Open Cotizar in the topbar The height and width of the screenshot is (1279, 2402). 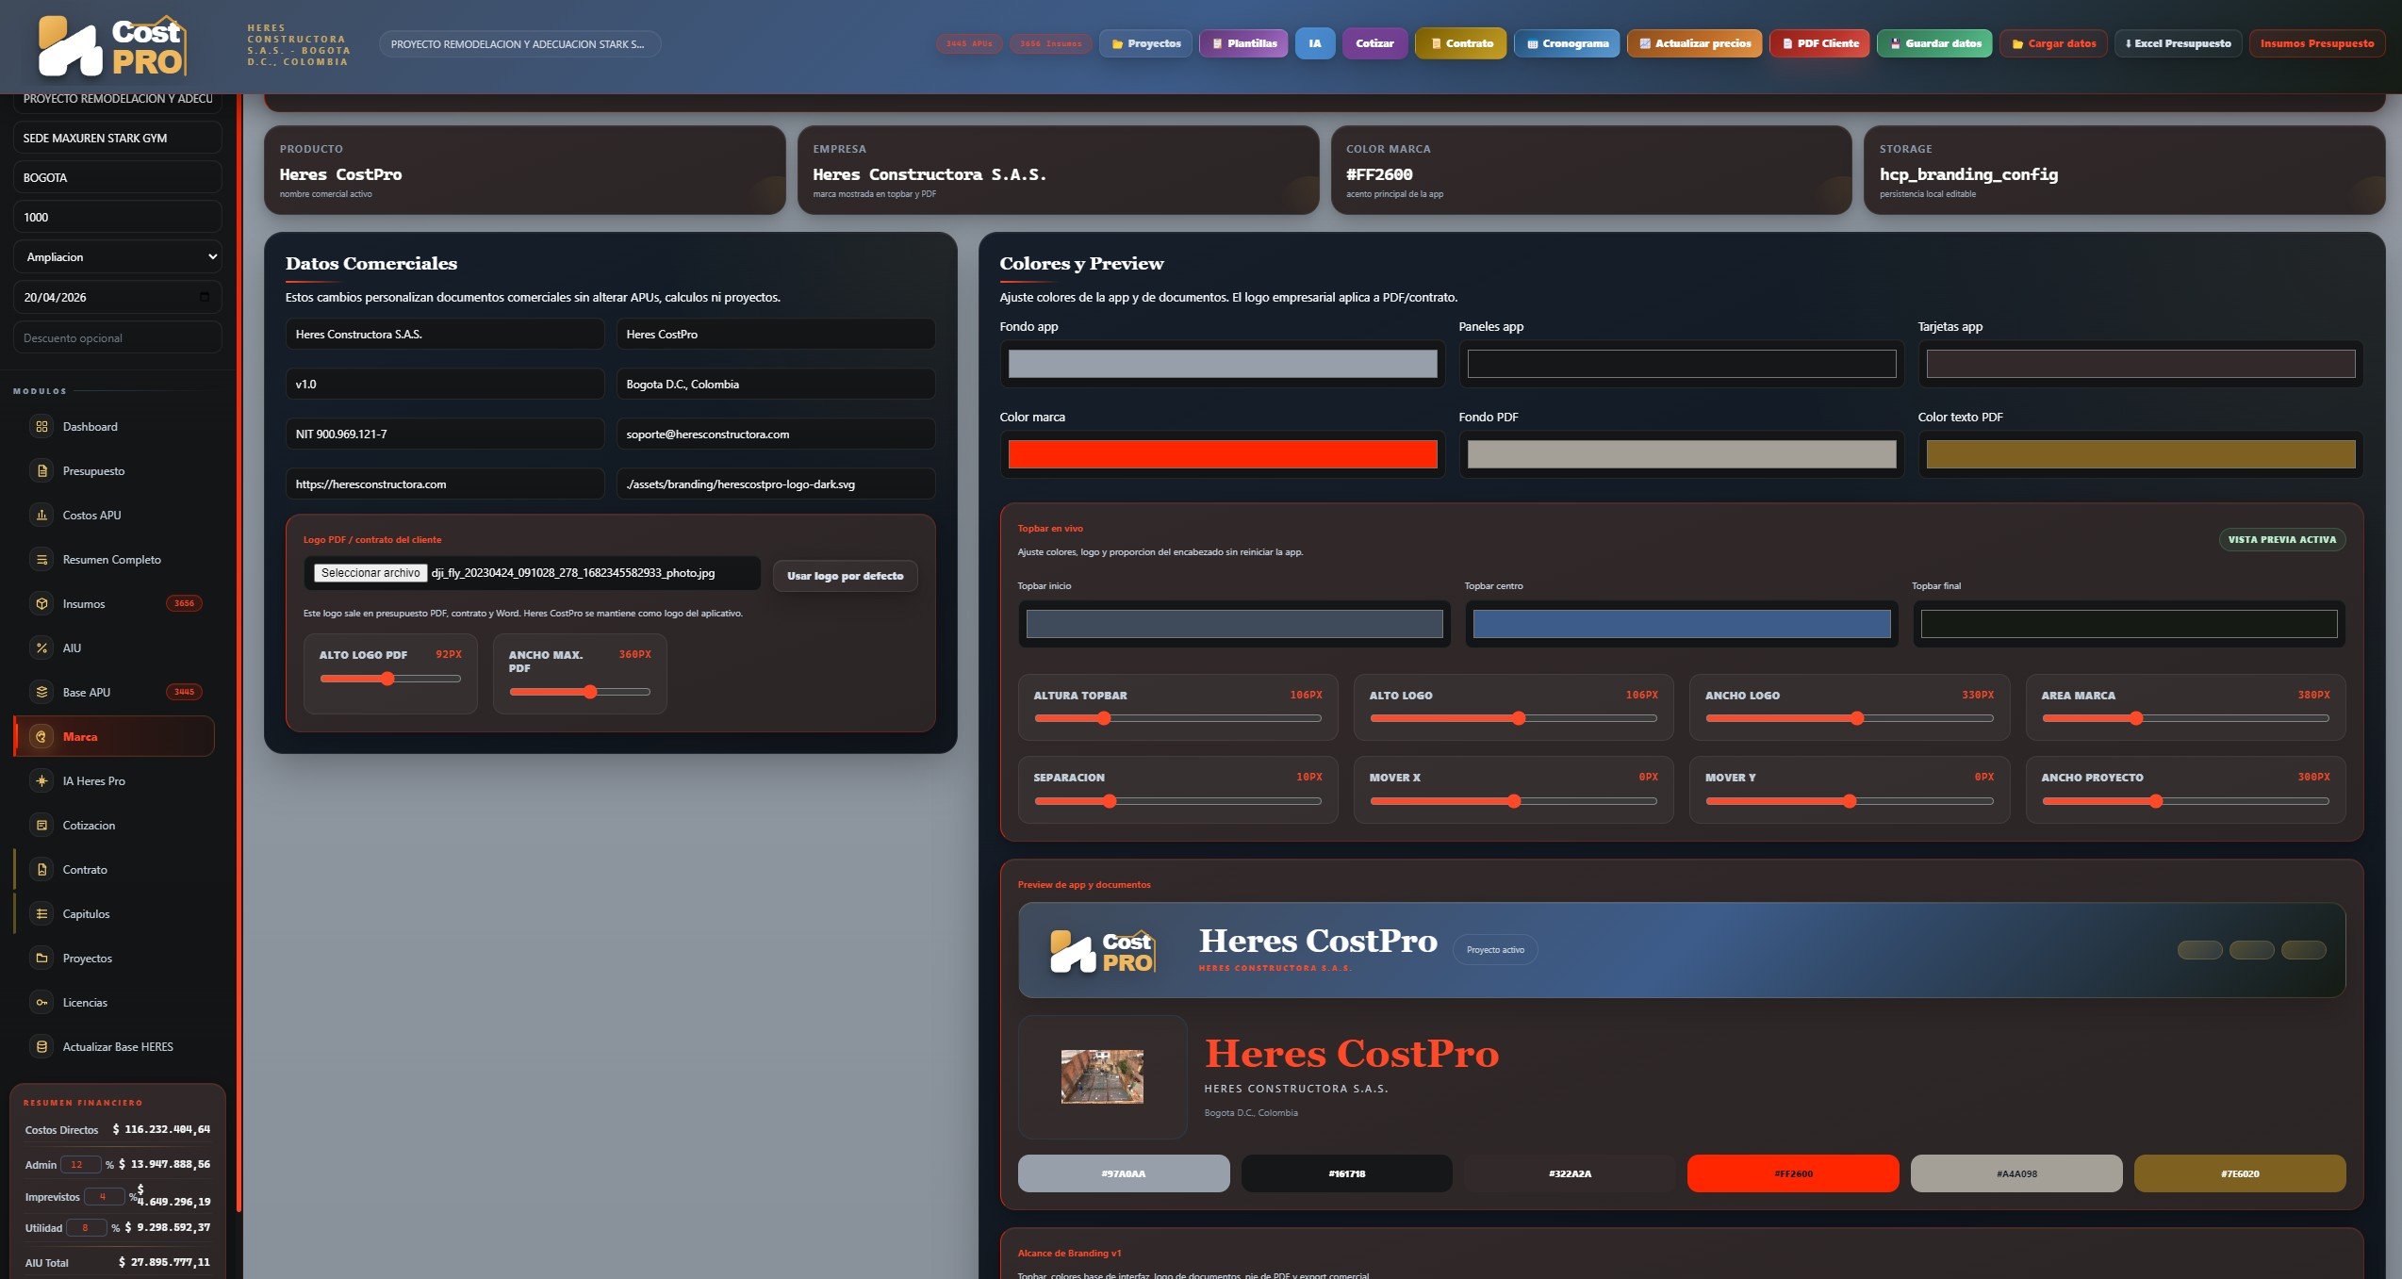pos(1374,43)
